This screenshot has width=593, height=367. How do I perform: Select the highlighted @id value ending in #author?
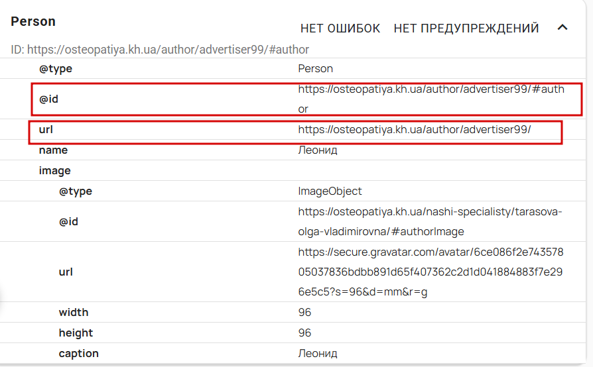(431, 99)
